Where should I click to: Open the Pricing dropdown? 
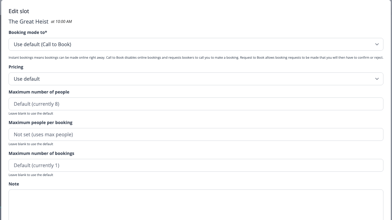(x=196, y=79)
